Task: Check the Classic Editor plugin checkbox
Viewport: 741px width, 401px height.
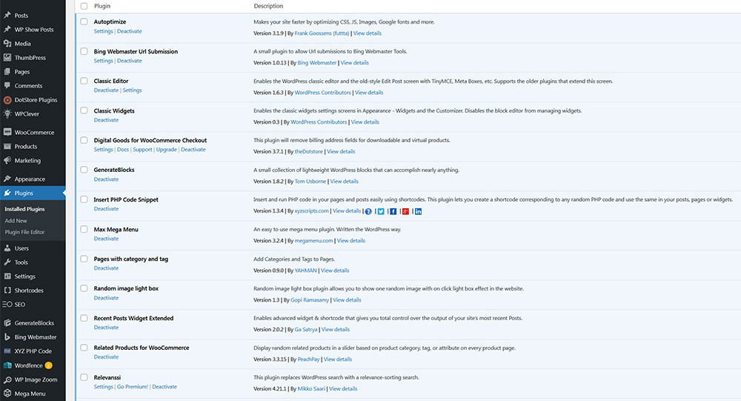Action: point(84,81)
